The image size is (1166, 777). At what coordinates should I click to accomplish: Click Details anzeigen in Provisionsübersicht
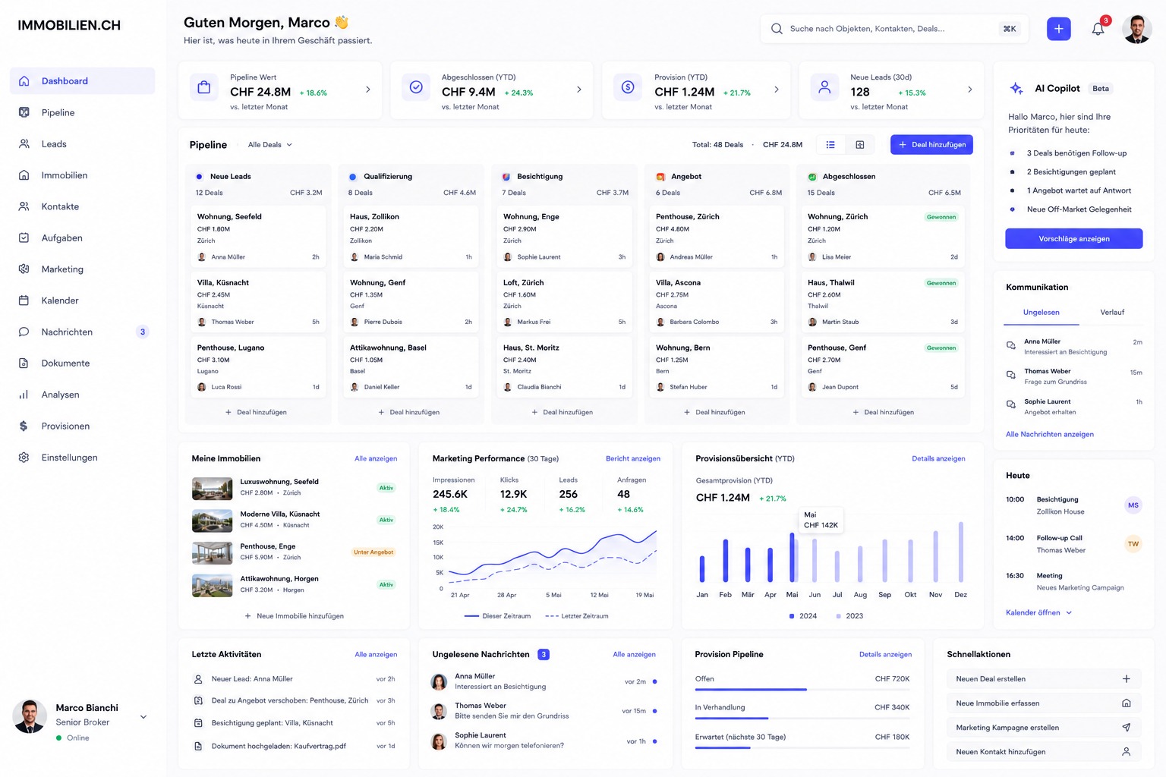tap(938, 459)
